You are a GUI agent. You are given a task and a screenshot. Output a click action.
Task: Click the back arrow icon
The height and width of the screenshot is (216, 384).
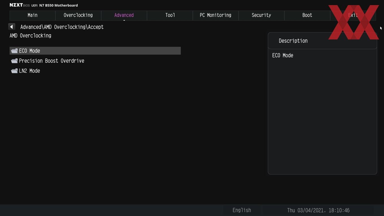(12, 27)
